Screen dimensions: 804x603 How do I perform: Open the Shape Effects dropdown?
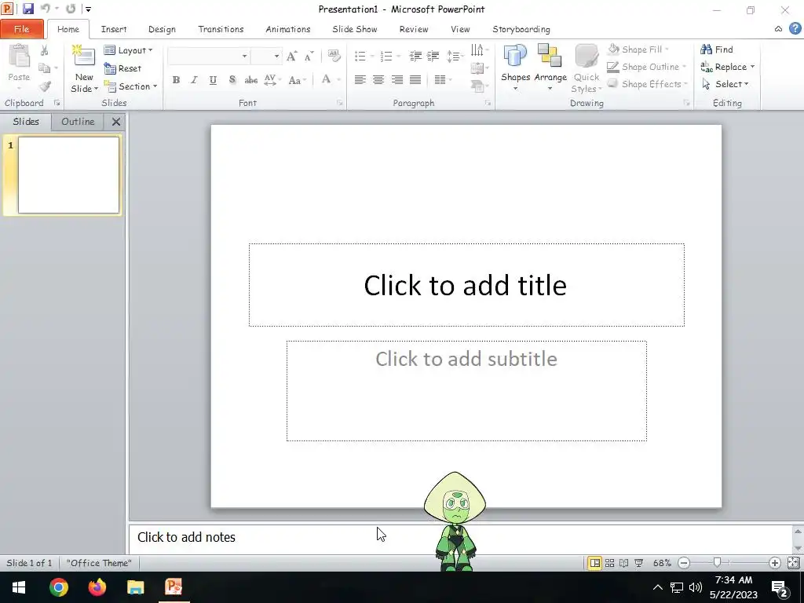click(648, 84)
